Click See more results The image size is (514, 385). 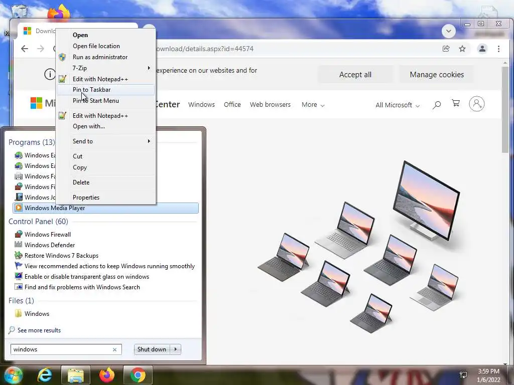click(39, 330)
